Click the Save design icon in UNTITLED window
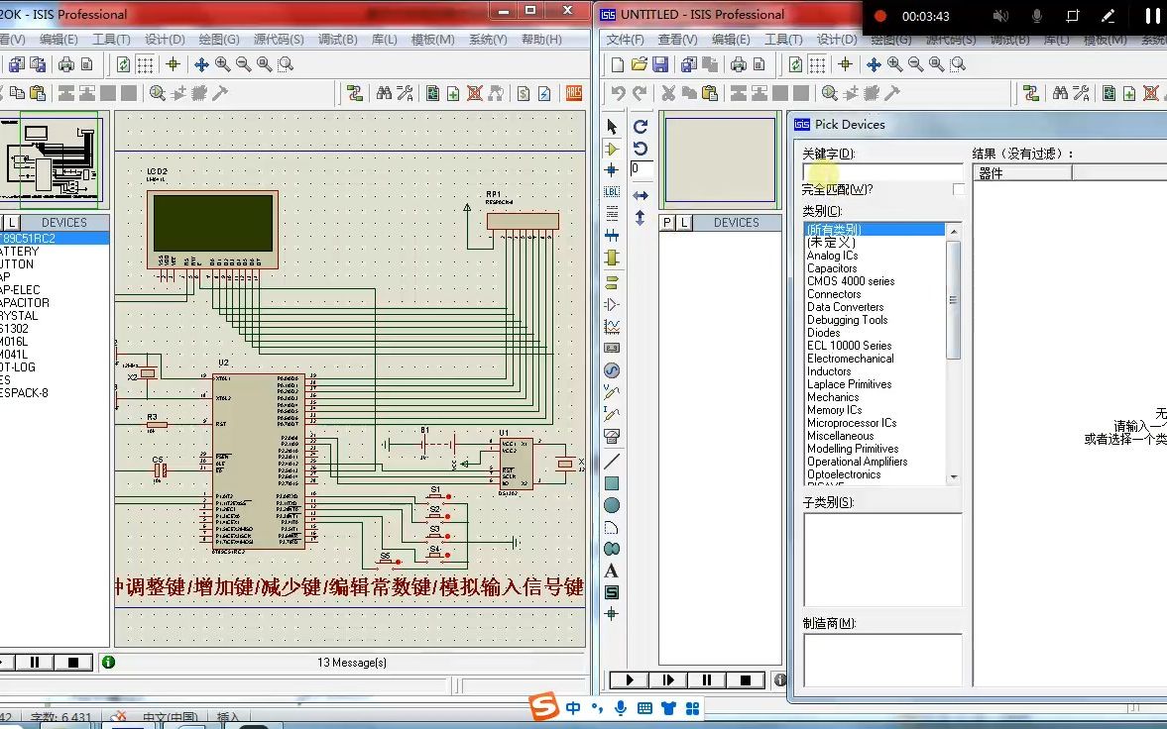The height and width of the screenshot is (729, 1167). coord(659,64)
